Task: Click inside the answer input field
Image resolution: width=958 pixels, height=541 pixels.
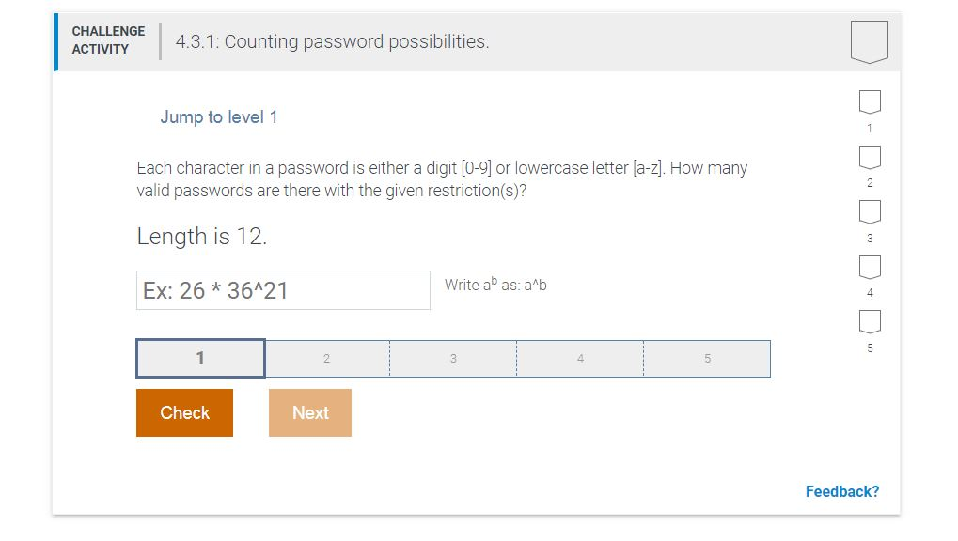Action: [282, 289]
